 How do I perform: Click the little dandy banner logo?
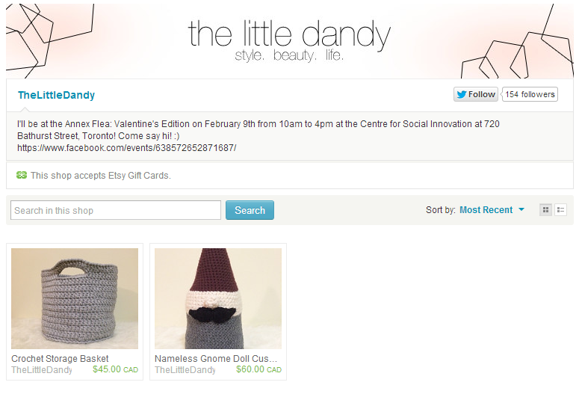point(289,40)
